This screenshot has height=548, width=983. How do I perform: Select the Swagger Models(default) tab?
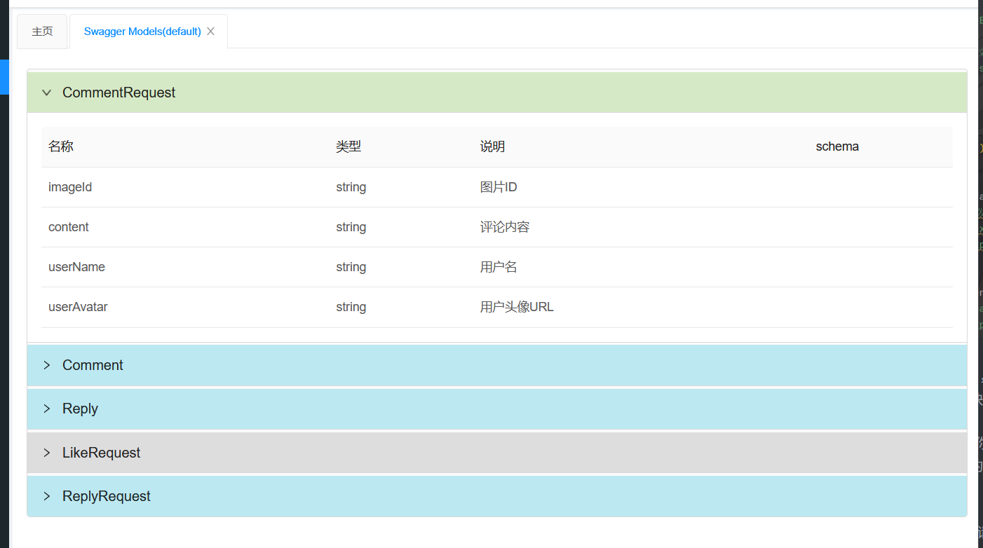pyautogui.click(x=142, y=32)
